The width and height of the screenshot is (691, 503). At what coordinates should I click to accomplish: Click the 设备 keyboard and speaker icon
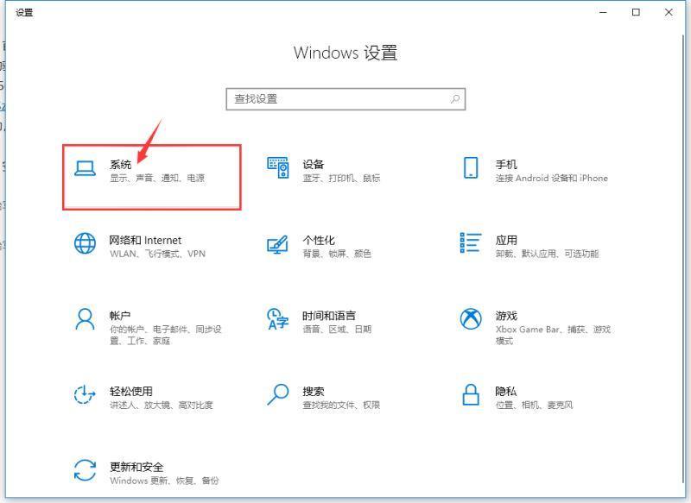[278, 167]
